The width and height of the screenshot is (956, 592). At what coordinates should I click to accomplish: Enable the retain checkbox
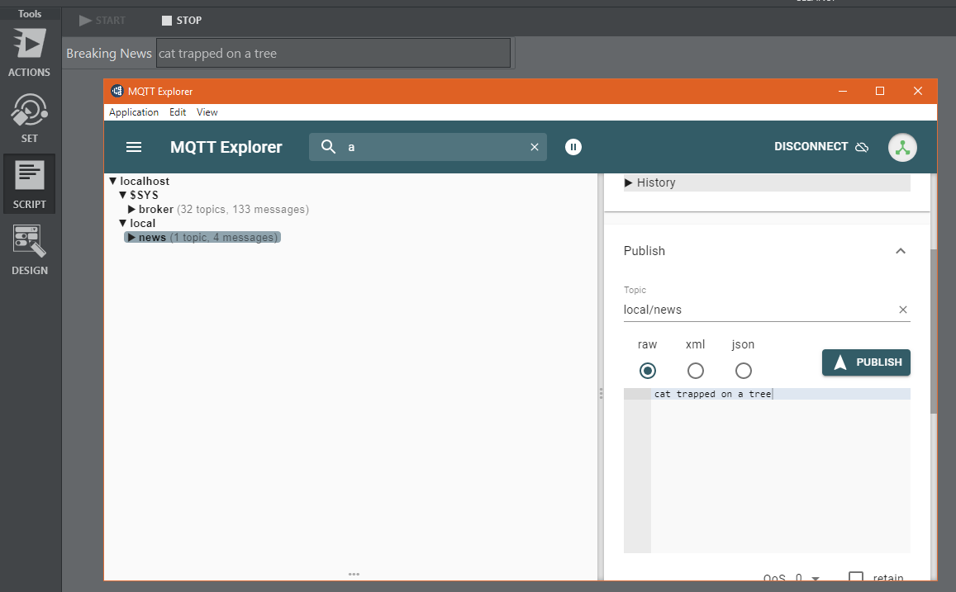(x=857, y=578)
